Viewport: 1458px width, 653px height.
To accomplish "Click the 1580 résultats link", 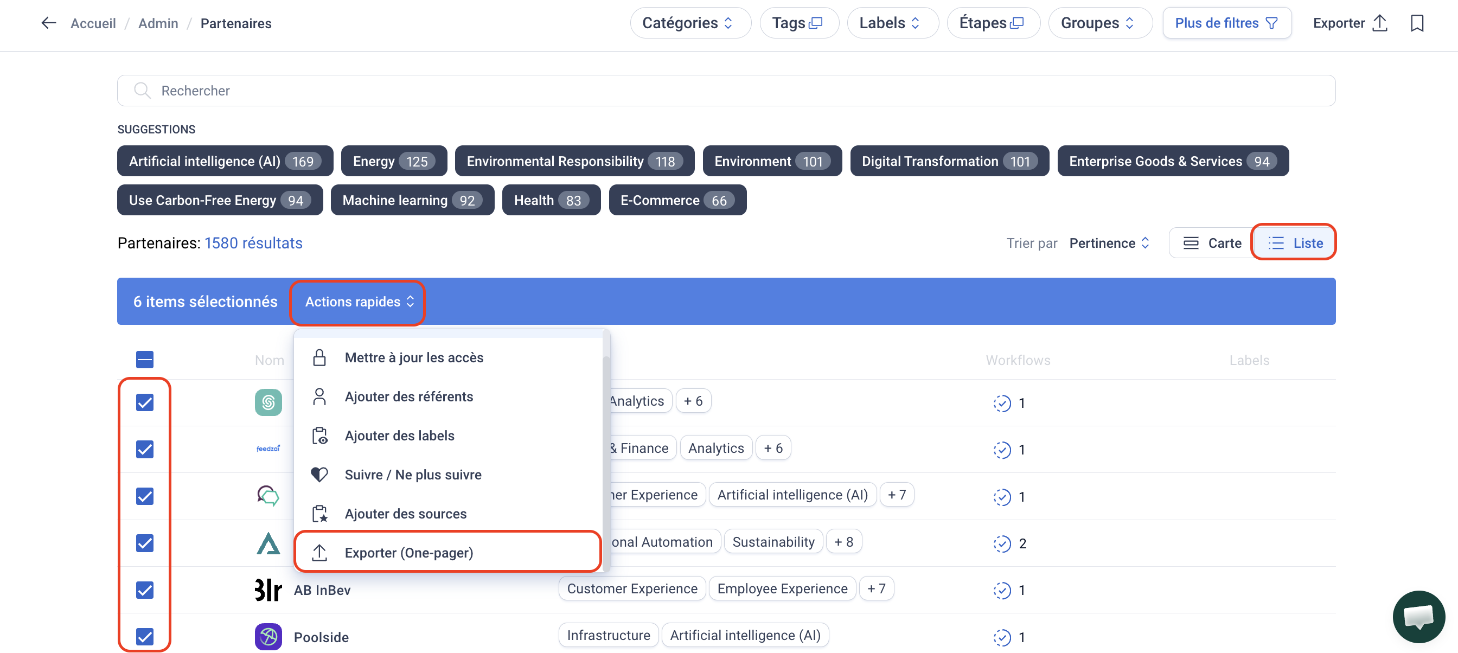I will 253,244.
